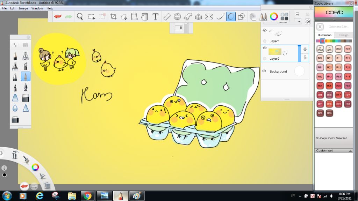Open the File menu
358x201 pixels.
4,8
